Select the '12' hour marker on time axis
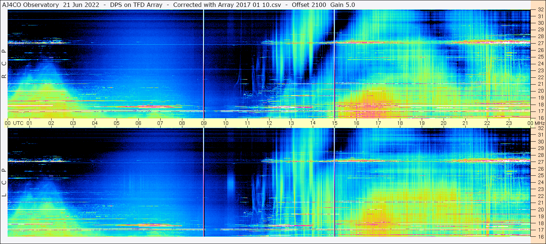Image resolution: width=546 pixels, height=244 pixels. pos(269,123)
